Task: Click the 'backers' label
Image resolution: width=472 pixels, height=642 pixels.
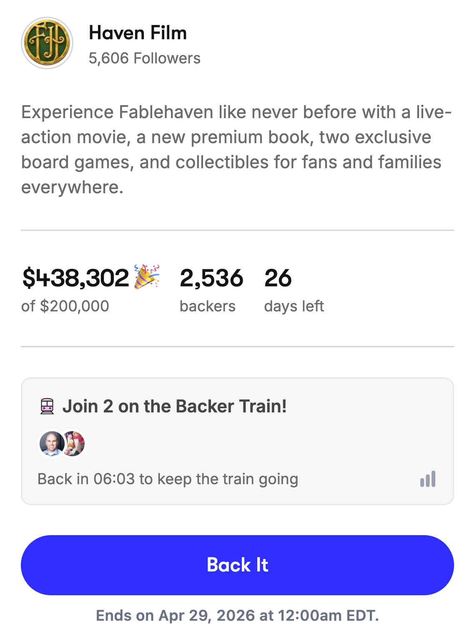Action: coord(208,306)
